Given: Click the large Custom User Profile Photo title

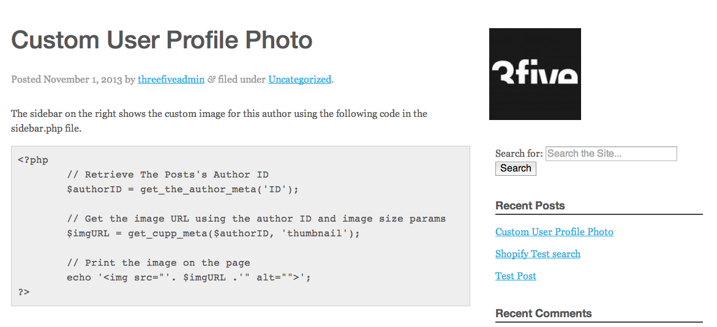Looking at the screenshot, I should pyautogui.click(x=162, y=40).
